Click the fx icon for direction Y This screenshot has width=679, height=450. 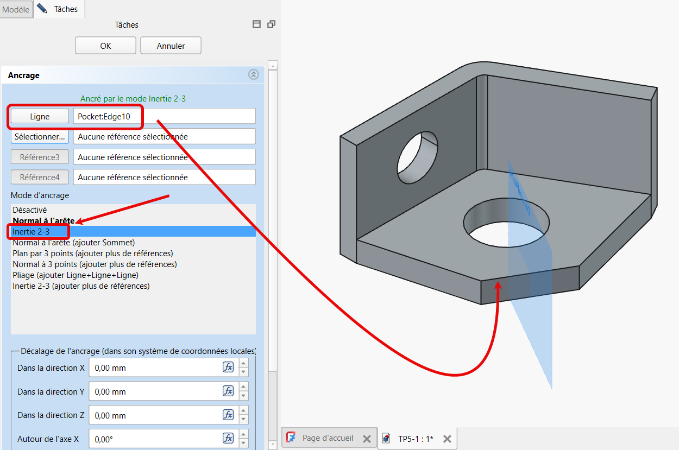point(228,391)
